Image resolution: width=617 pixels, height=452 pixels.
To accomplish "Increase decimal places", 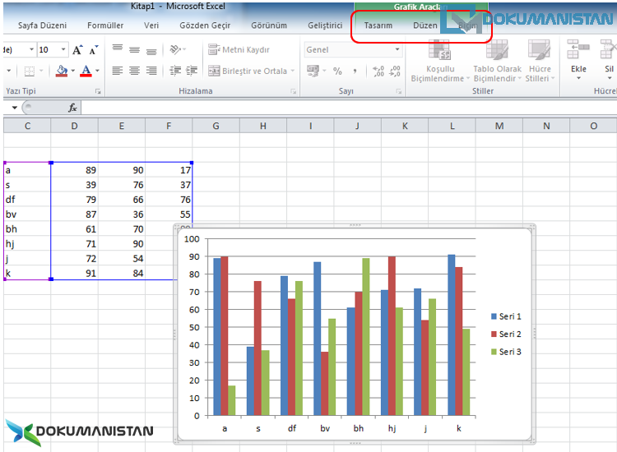I will (378, 71).
